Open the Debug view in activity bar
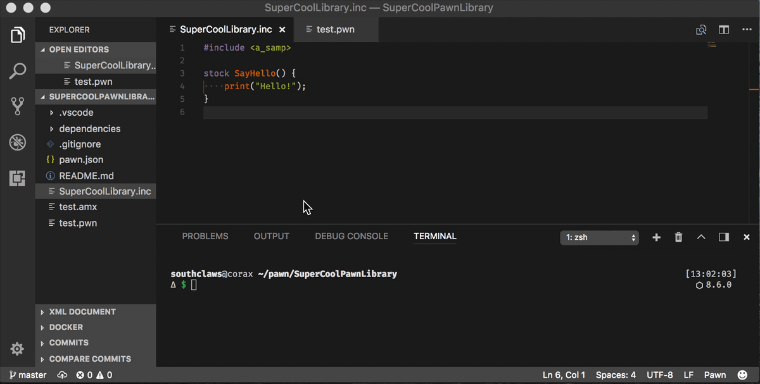 [18, 142]
